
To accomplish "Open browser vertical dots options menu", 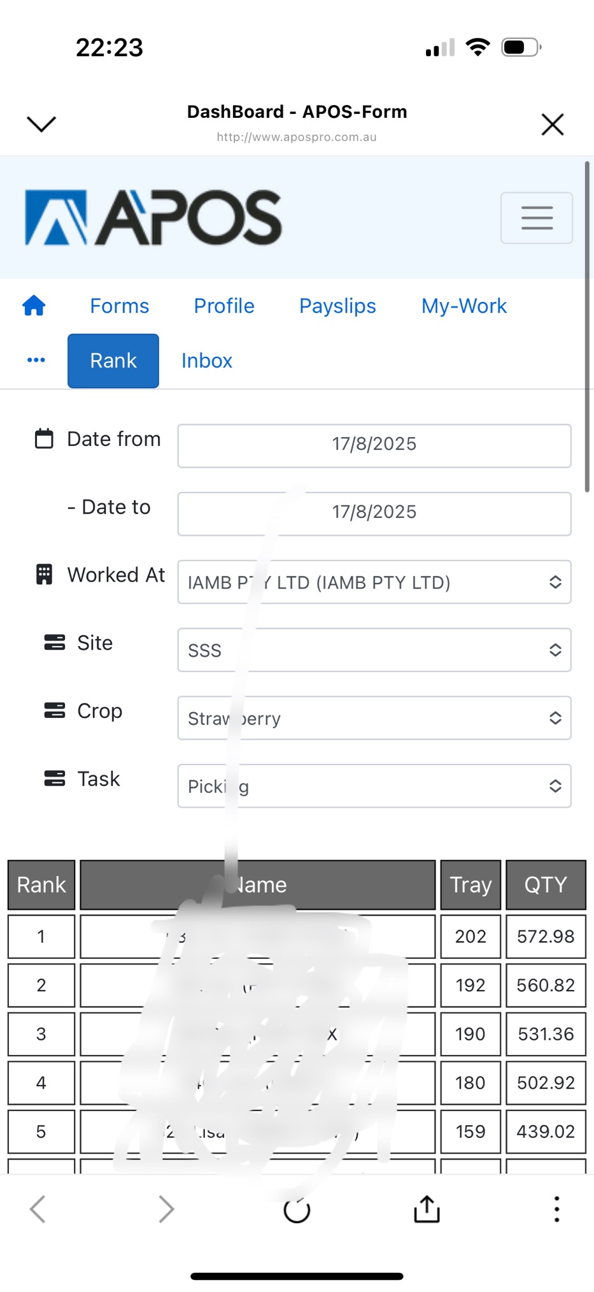I will pos(556,1209).
